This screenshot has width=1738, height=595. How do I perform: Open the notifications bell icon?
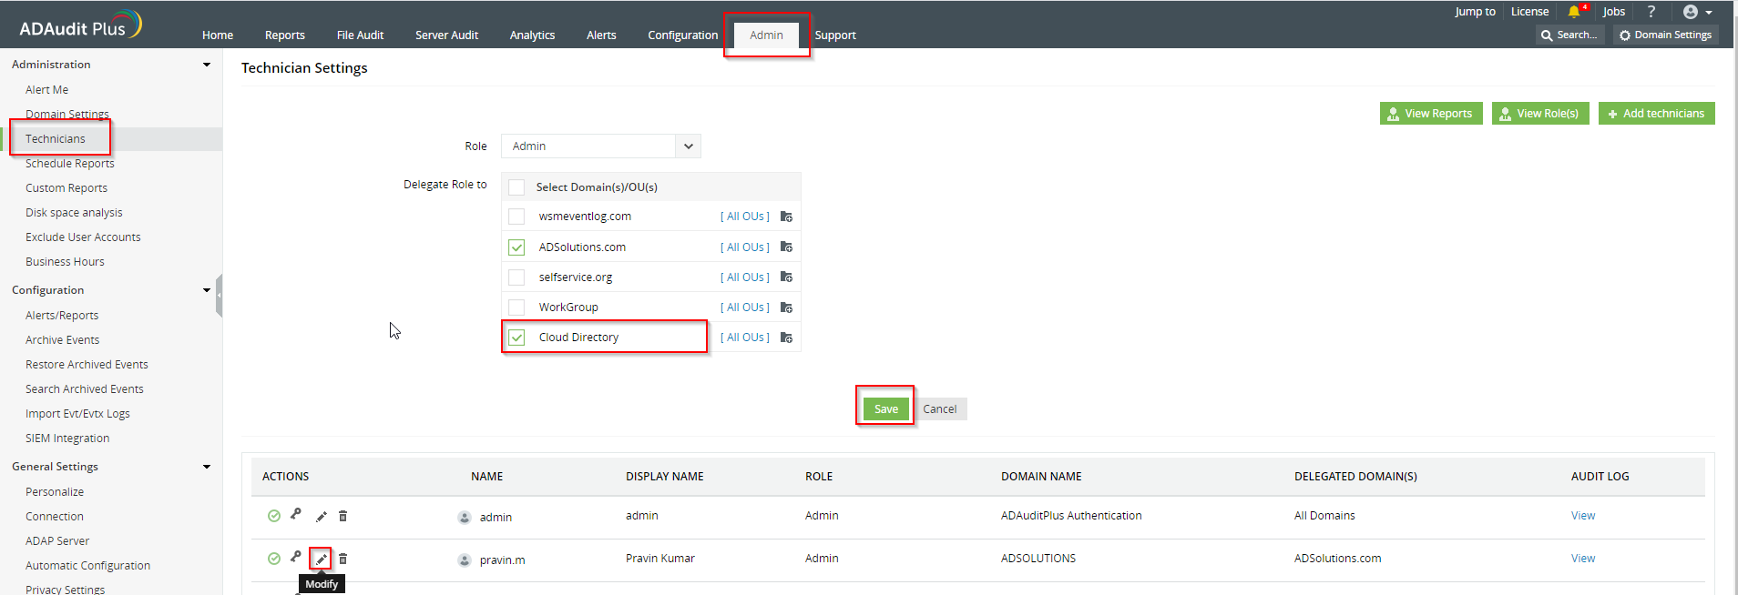coord(1573,12)
